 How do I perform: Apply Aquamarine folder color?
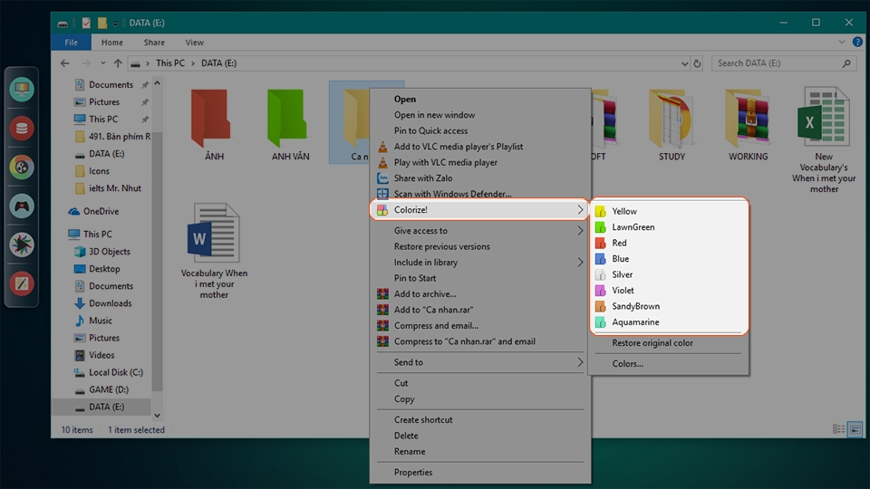point(635,322)
